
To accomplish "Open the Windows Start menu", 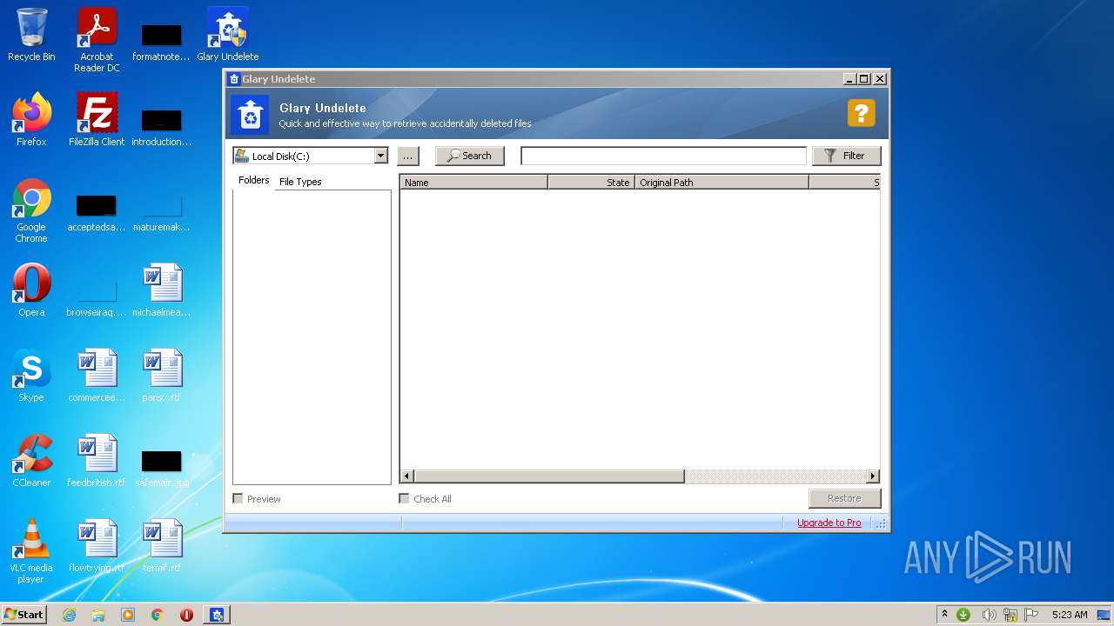I will (23, 614).
